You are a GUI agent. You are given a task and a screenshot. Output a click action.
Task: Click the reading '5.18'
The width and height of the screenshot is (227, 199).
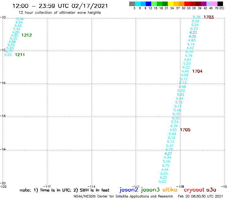coord(171,138)
